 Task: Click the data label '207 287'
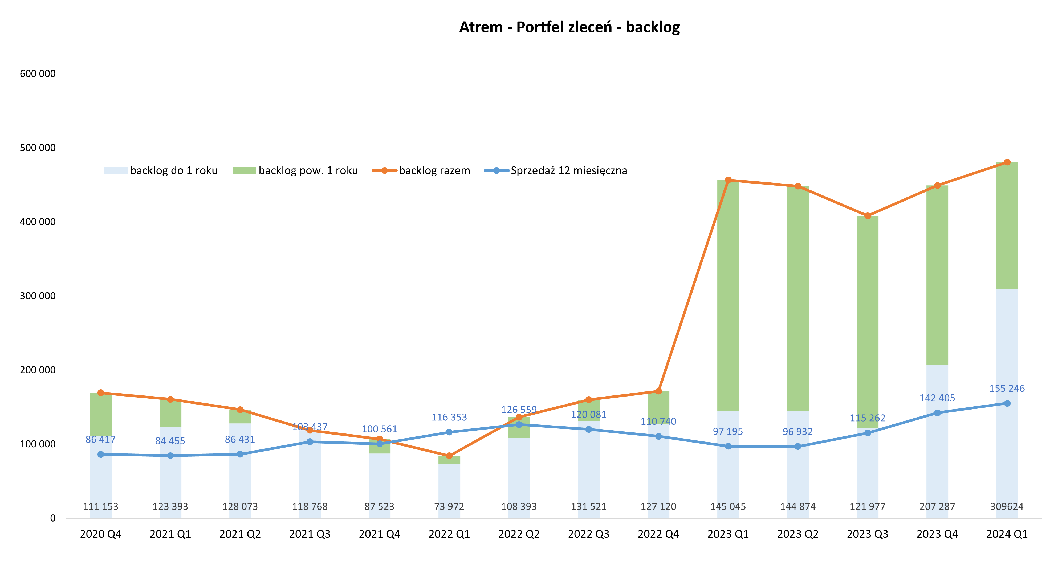click(x=937, y=507)
